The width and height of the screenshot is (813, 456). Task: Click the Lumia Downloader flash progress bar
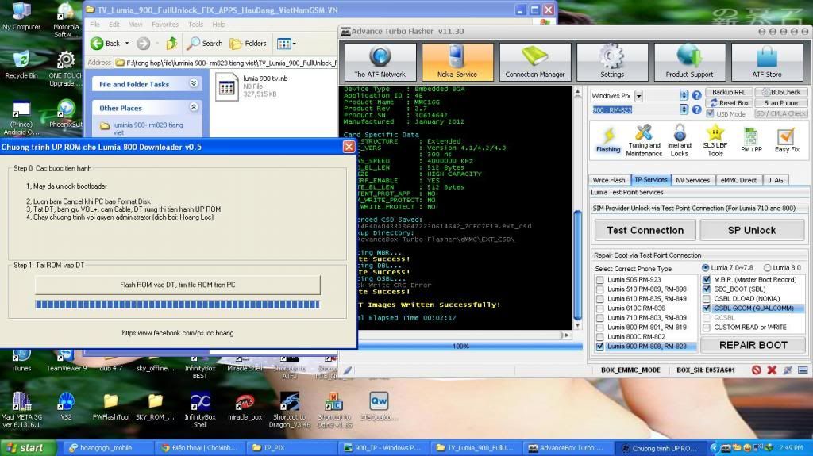point(177,305)
